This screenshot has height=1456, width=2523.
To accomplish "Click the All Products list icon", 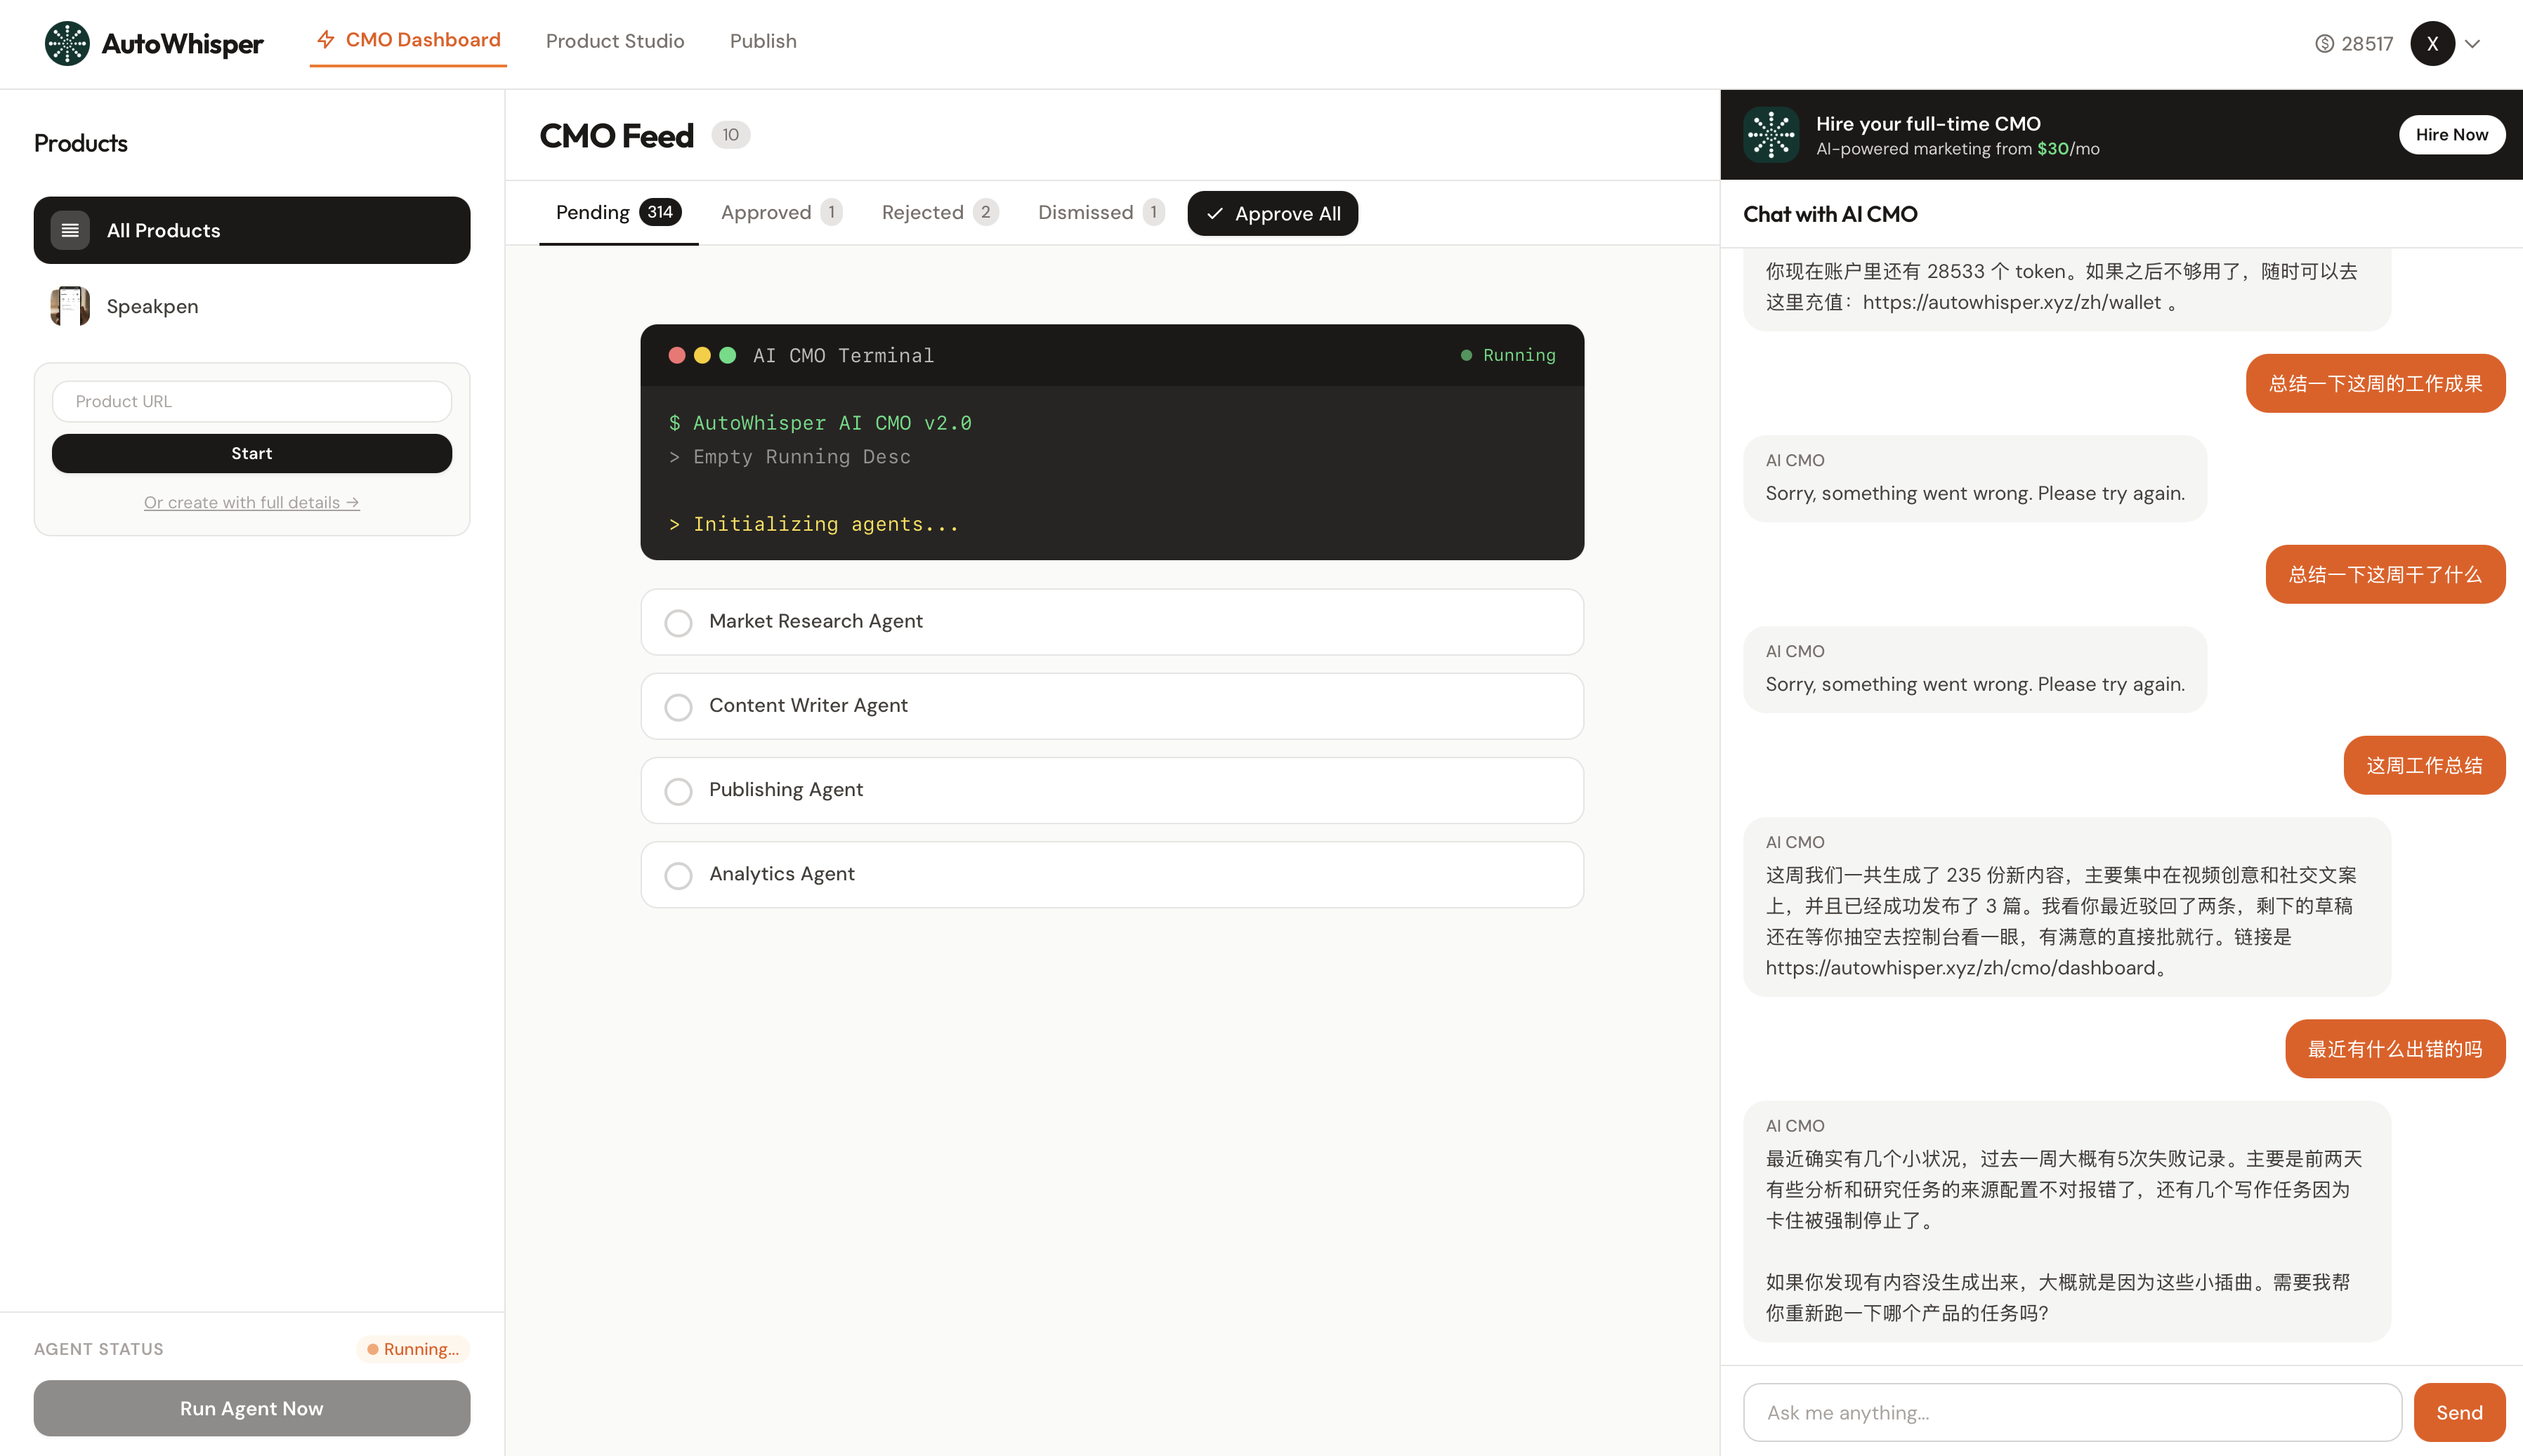I will tap(70, 230).
